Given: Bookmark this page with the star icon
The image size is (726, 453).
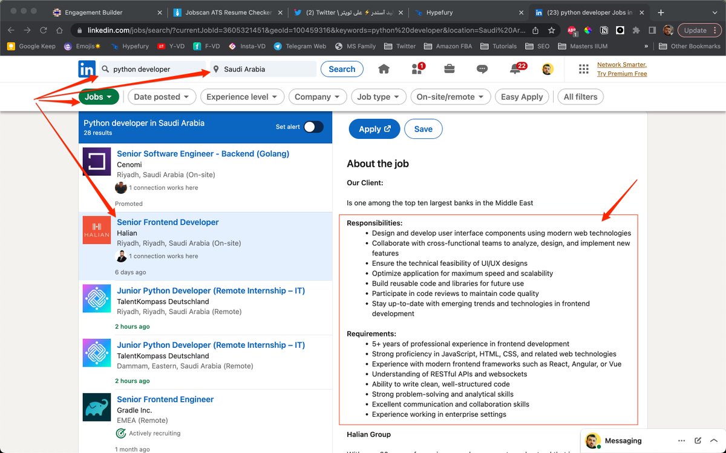Looking at the screenshot, I should tap(552, 30).
